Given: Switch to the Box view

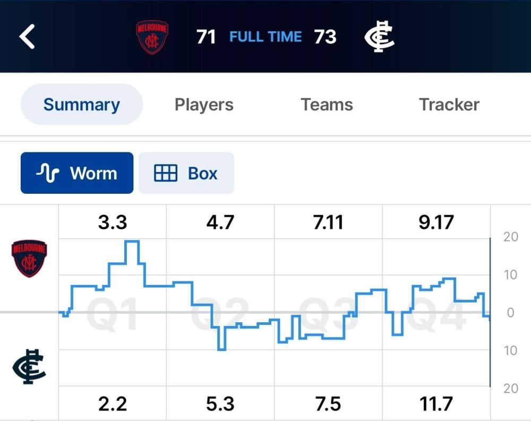Looking at the screenshot, I should pyautogui.click(x=186, y=173).
